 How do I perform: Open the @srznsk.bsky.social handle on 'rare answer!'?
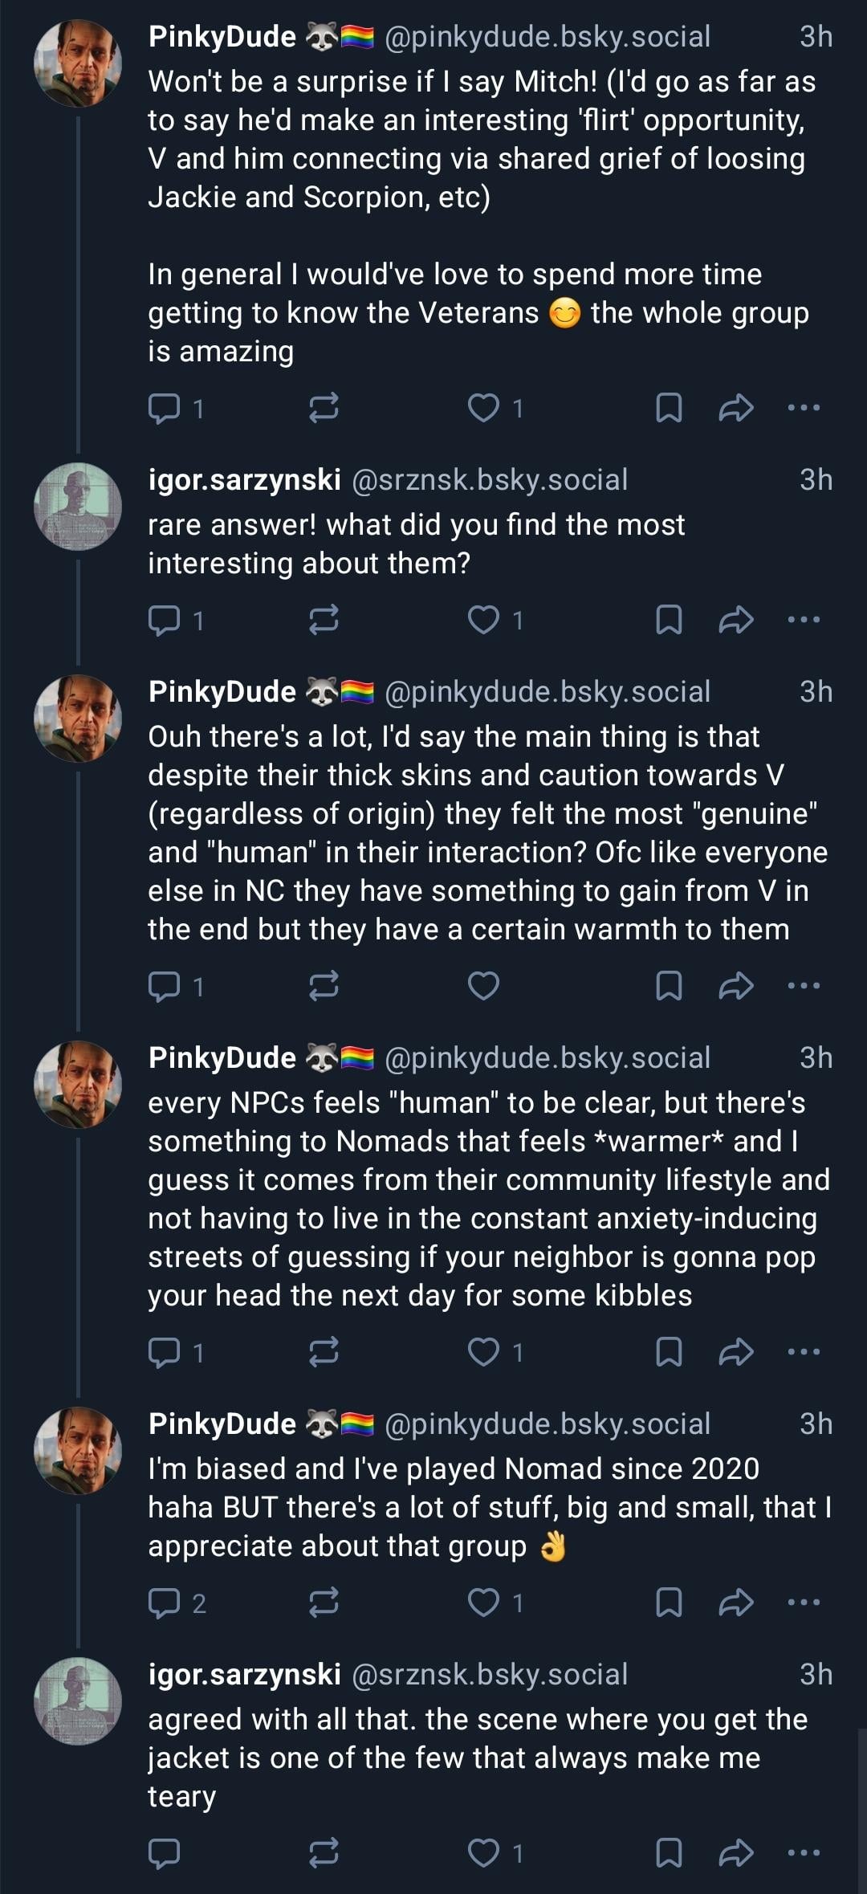click(x=490, y=480)
